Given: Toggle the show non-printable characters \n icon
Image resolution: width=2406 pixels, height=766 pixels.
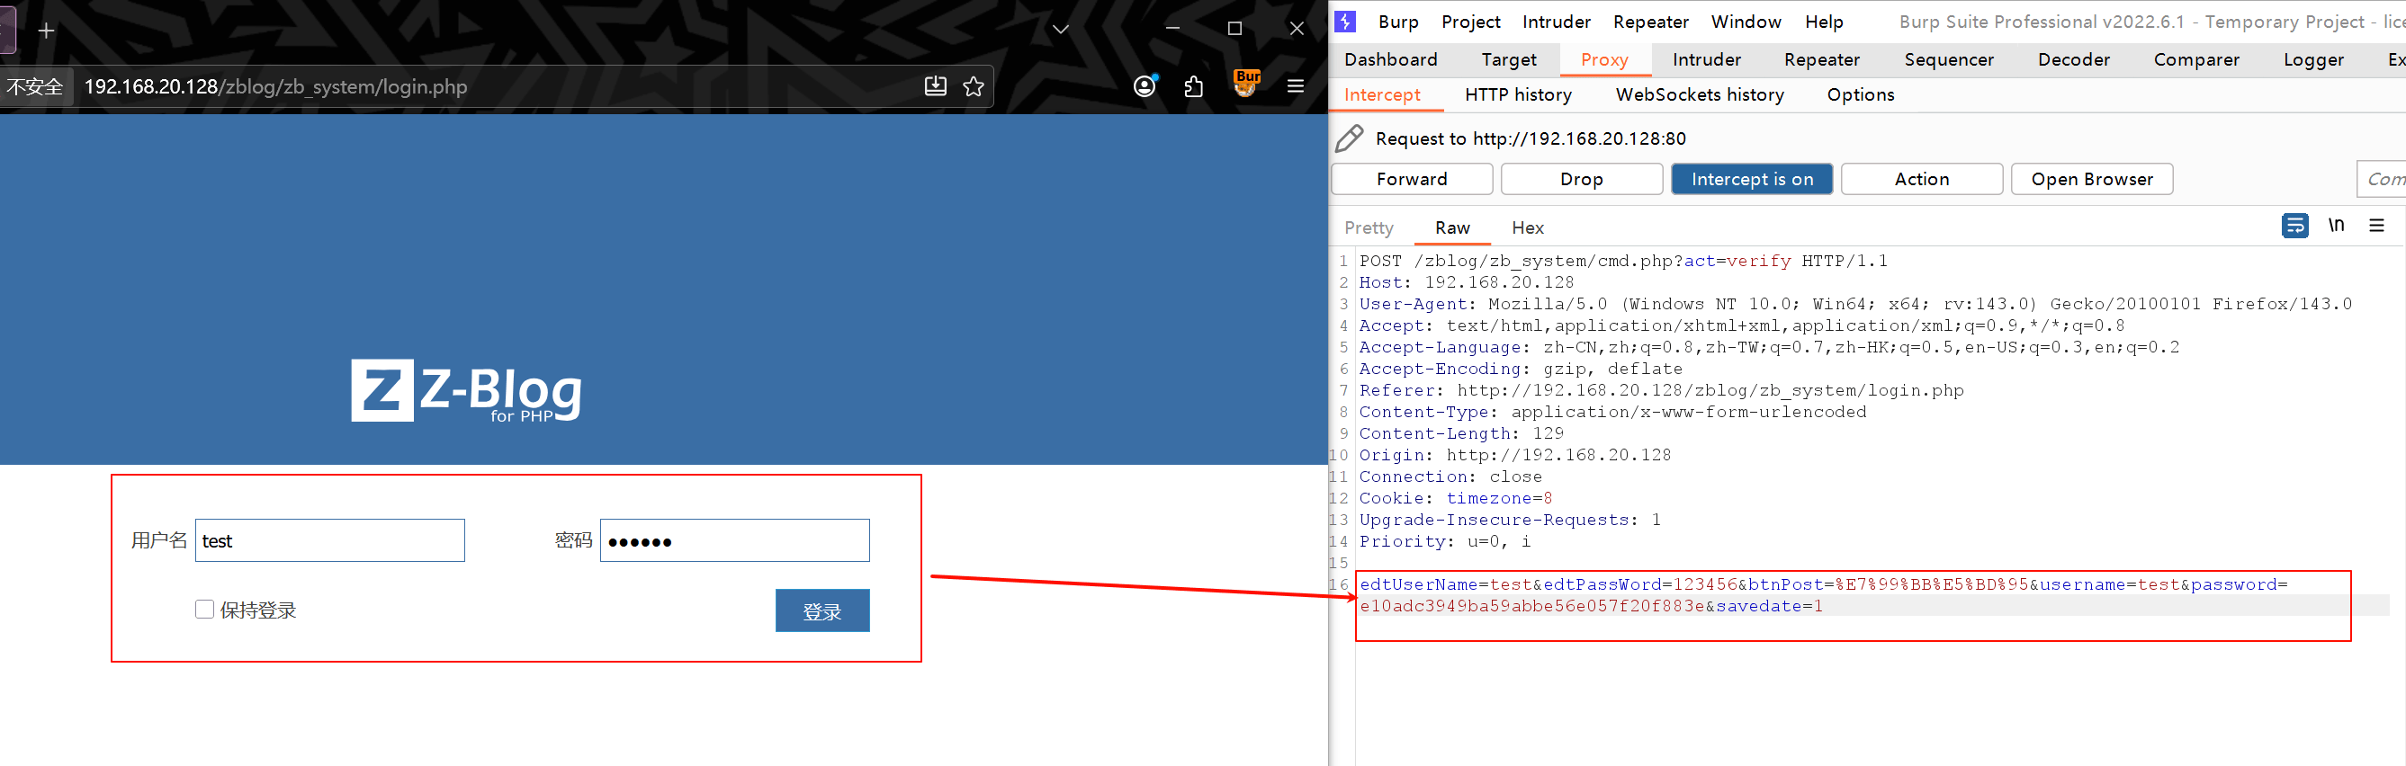Looking at the screenshot, I should click(2336, 226).
